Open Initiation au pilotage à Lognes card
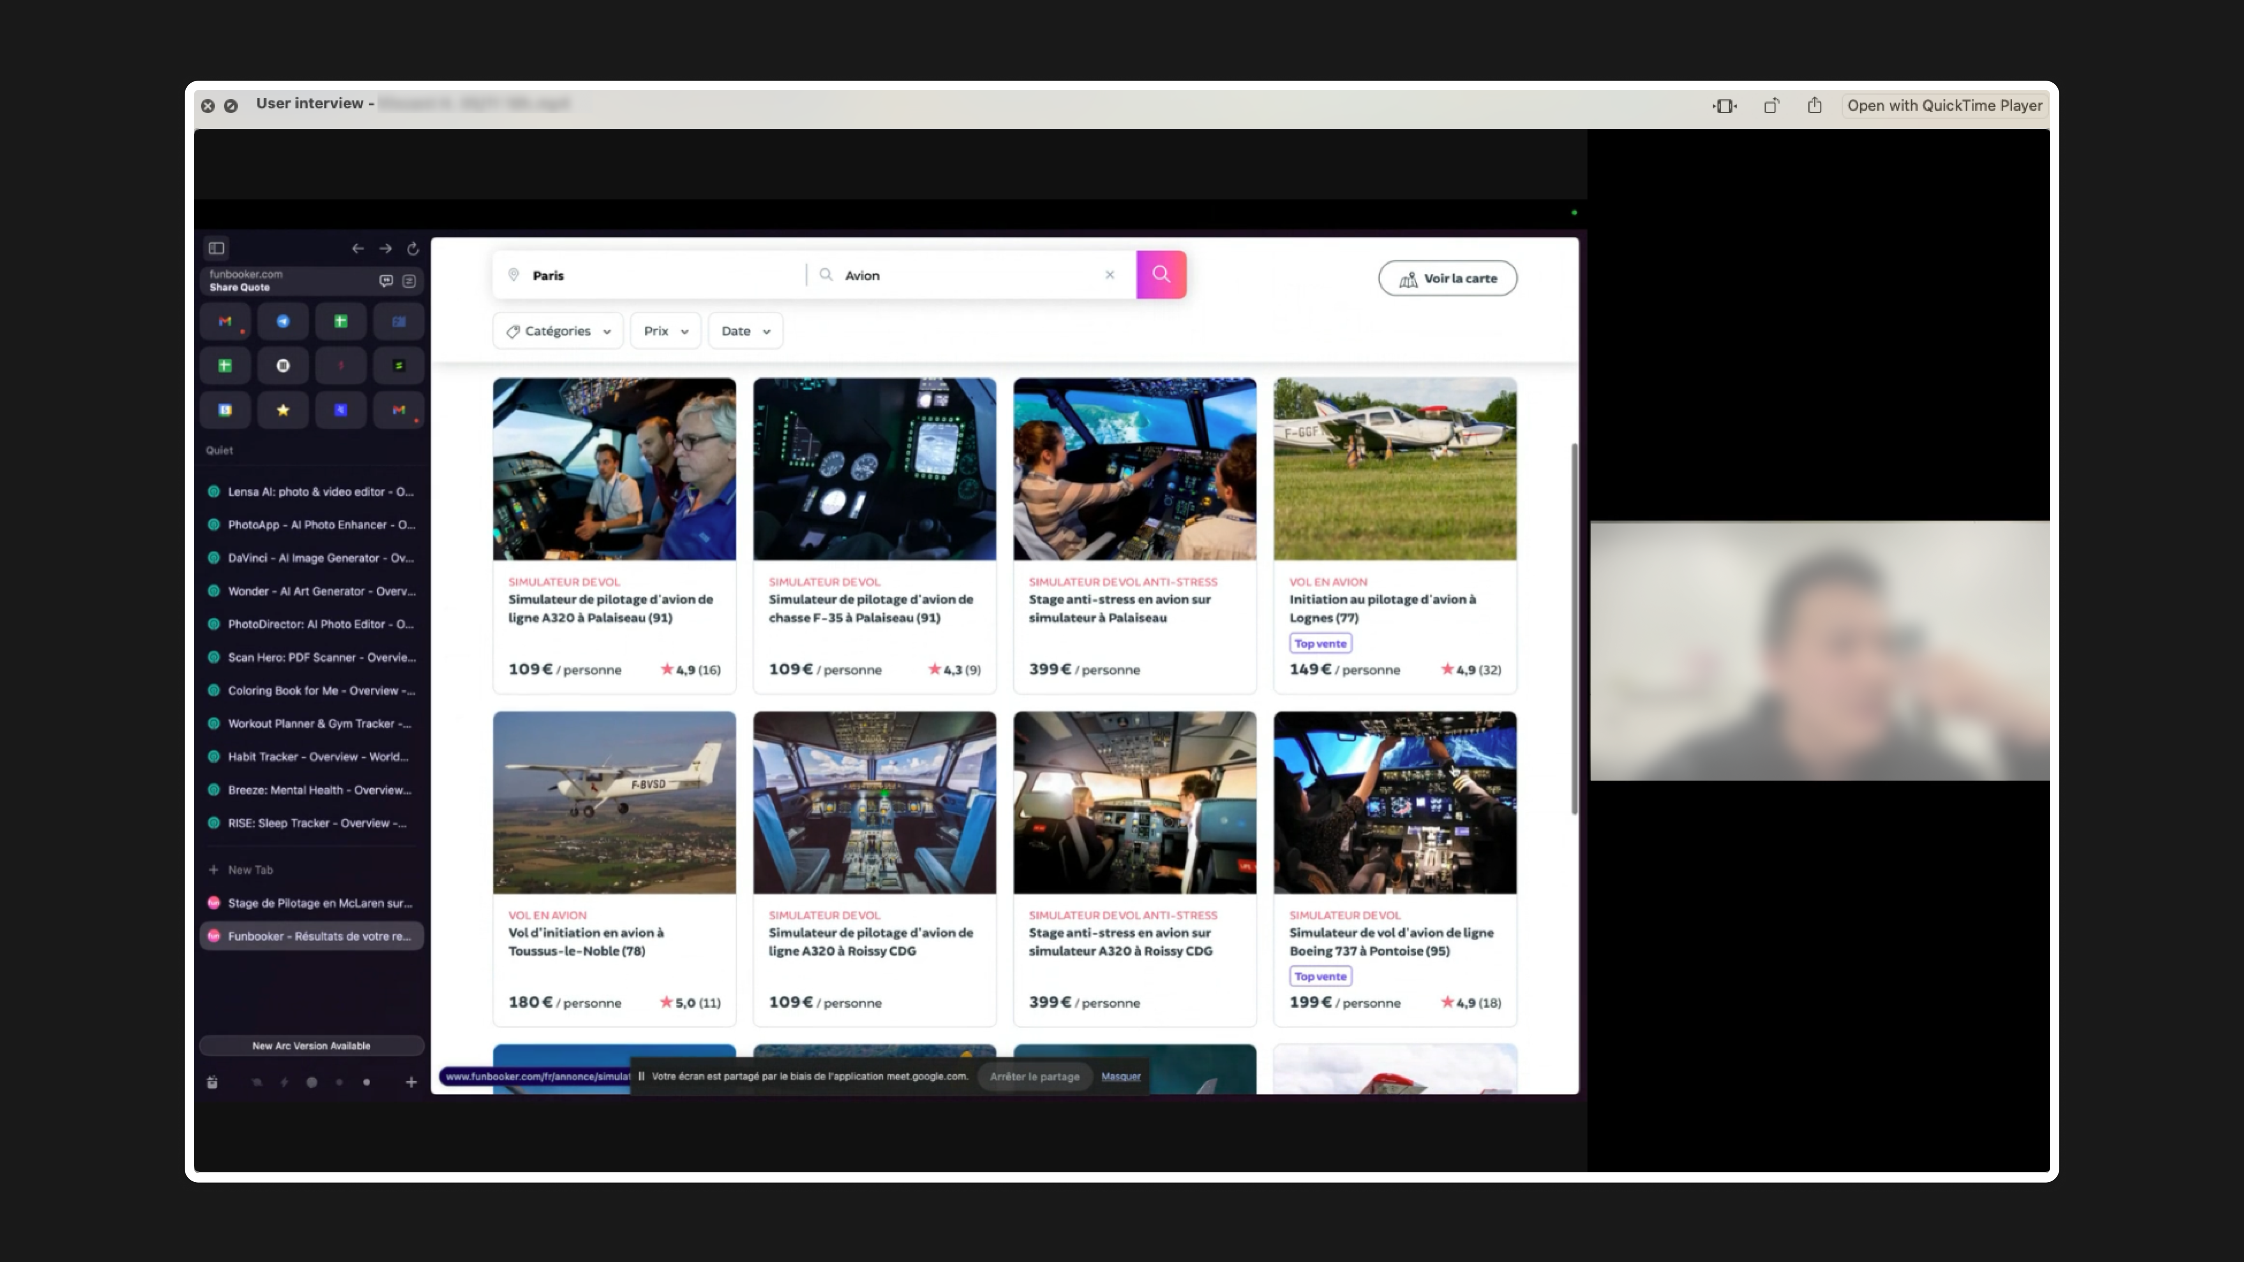Screen dimensions: 2244x1262 1395,536
